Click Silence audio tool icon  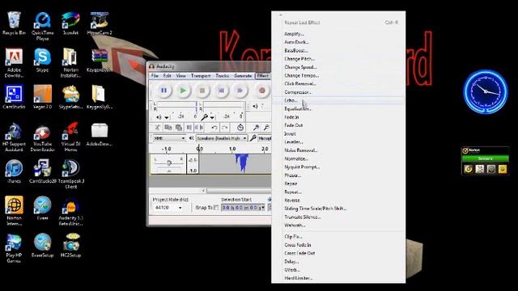point(199,128)
